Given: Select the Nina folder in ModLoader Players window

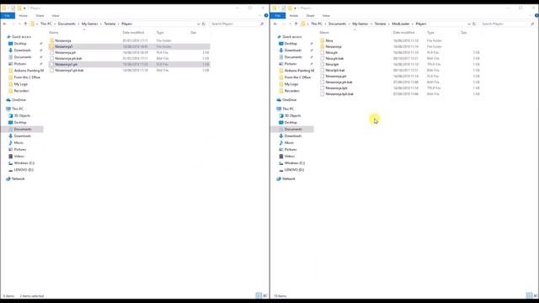Looking at the screenshot, I should (x=329, y=40).
